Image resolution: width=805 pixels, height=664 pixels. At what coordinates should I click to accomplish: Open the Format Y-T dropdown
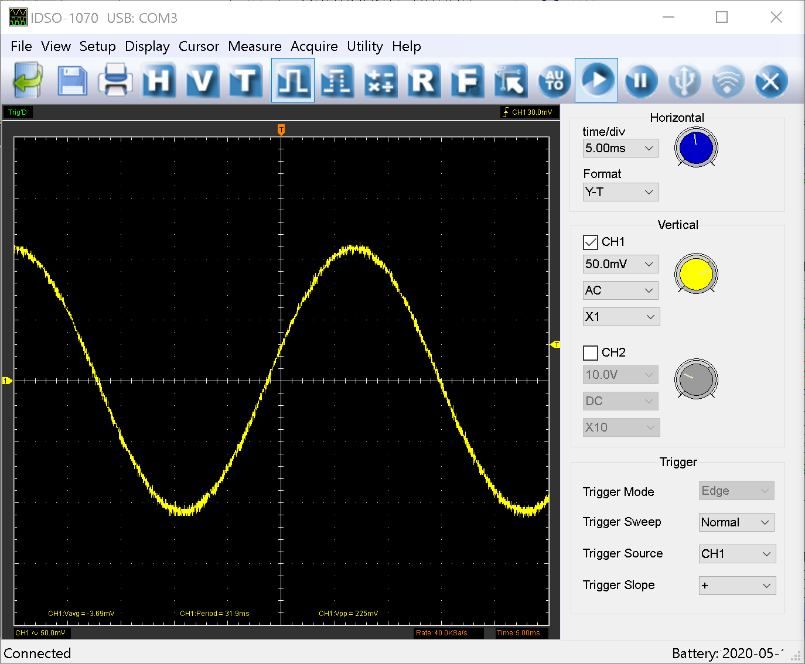pyautogui.click(x=620, y=192)
